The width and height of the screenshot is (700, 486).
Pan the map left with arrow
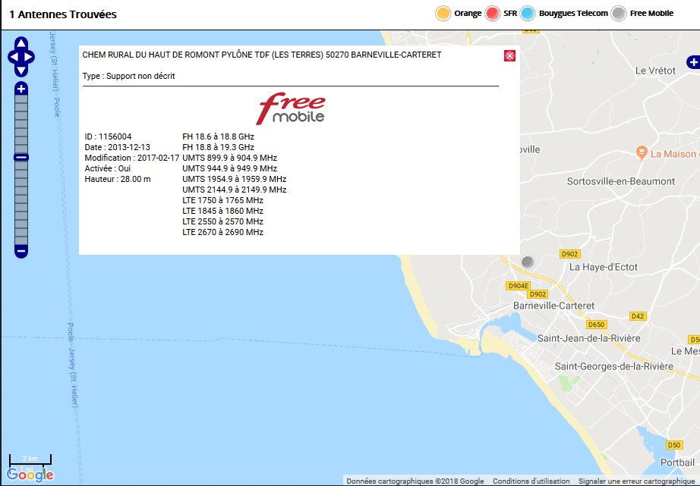13,57
